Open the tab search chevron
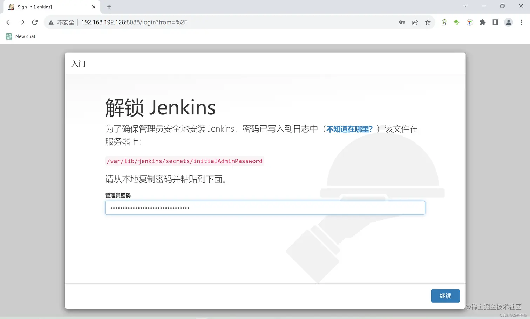 [x=465, y=6]
